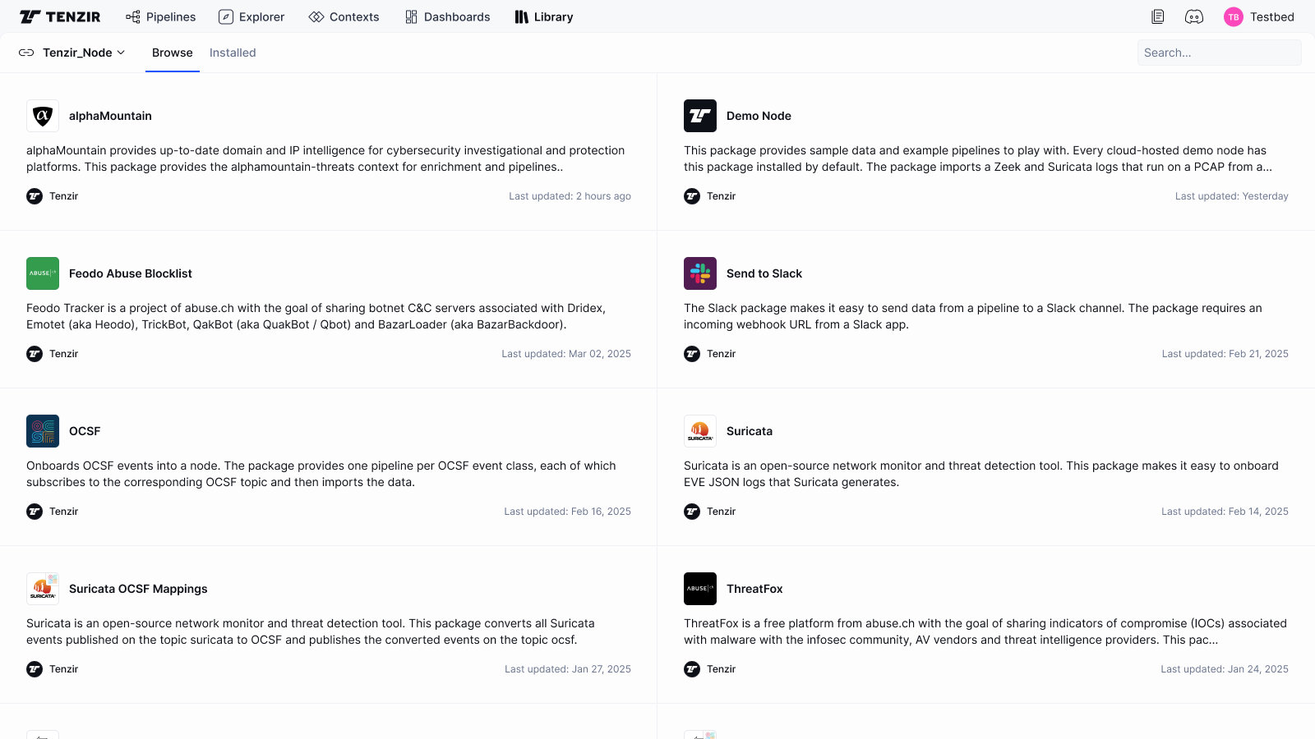Select the Browse tab
1315x739 pixels.
click(x=173, y=53)
